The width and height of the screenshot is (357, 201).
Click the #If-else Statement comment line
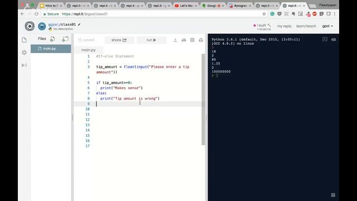(x=115, y=56)
